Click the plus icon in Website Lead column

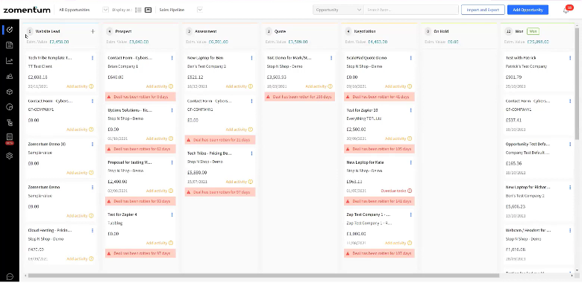pyautogui.click(x=93, y=31)
